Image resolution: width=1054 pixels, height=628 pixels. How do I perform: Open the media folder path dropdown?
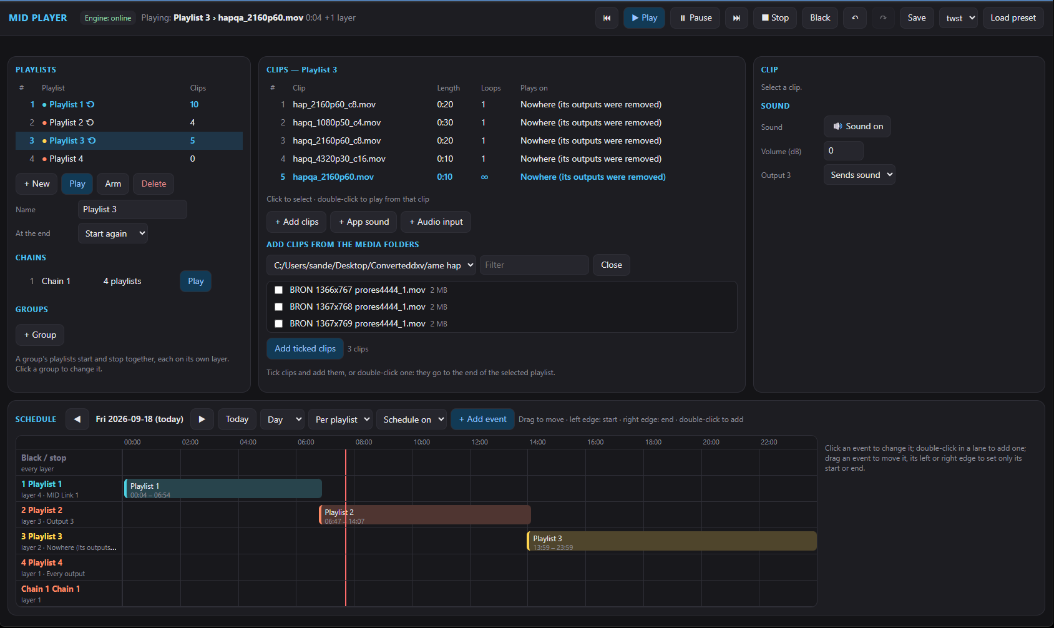371,265
